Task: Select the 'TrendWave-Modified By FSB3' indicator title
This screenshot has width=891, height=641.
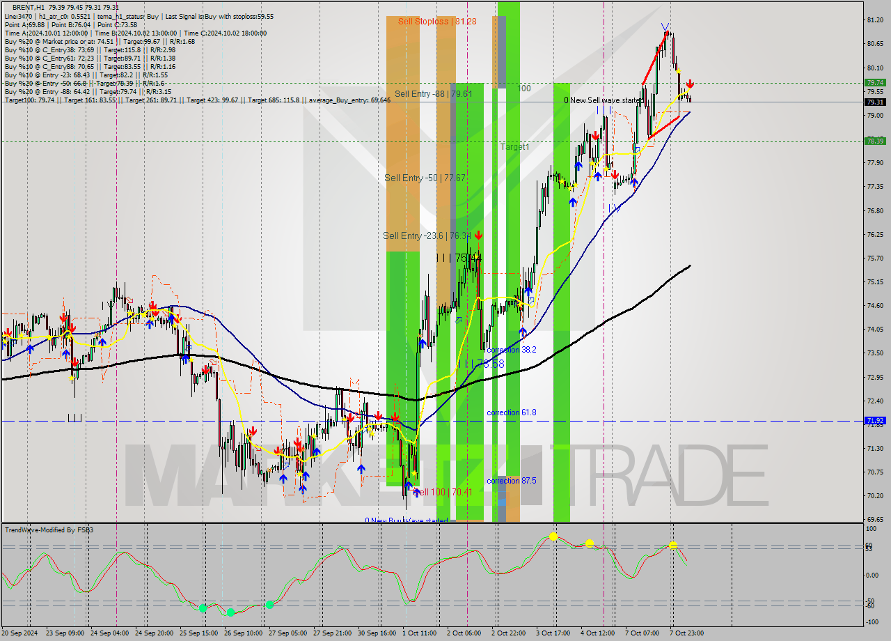Action: pos(49,530)
